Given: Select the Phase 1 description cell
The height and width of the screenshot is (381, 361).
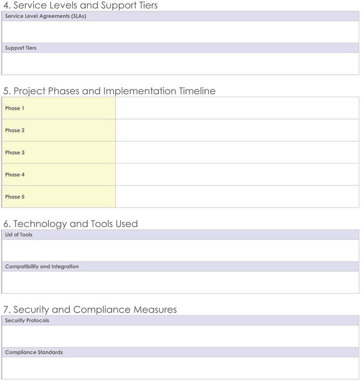Looking at the screenshot, I should pos(237,108).
